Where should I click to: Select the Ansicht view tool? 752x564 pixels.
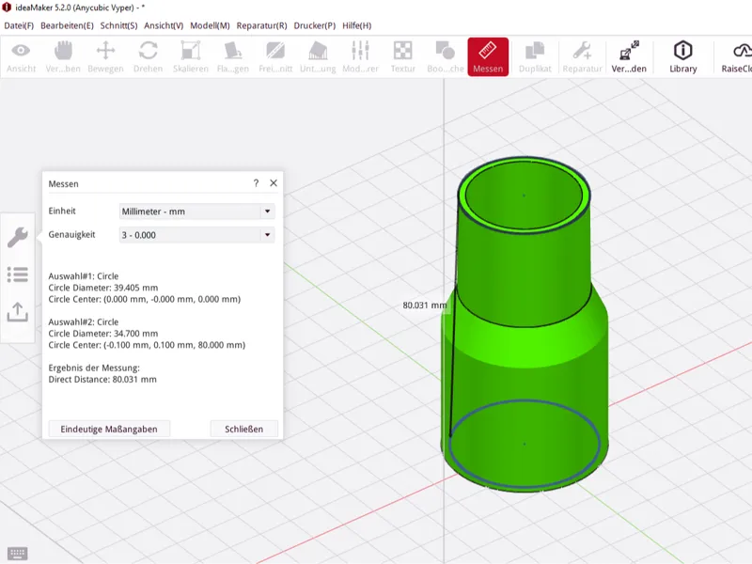tap(21, 57)
